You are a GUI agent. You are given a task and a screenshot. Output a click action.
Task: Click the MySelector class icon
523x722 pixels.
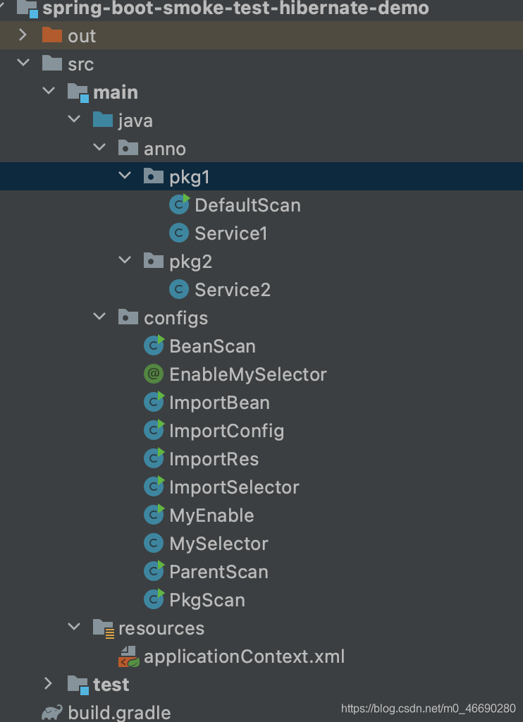point(154,544)
